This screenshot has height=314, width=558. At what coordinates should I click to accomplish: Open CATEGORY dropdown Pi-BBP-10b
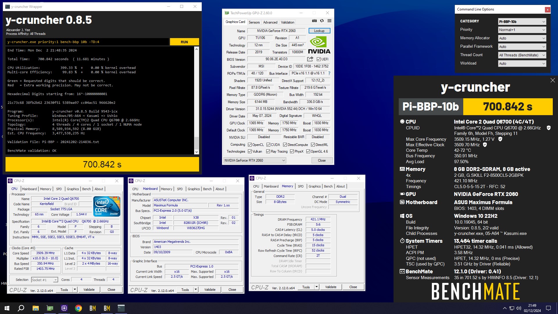coord(522,22)
